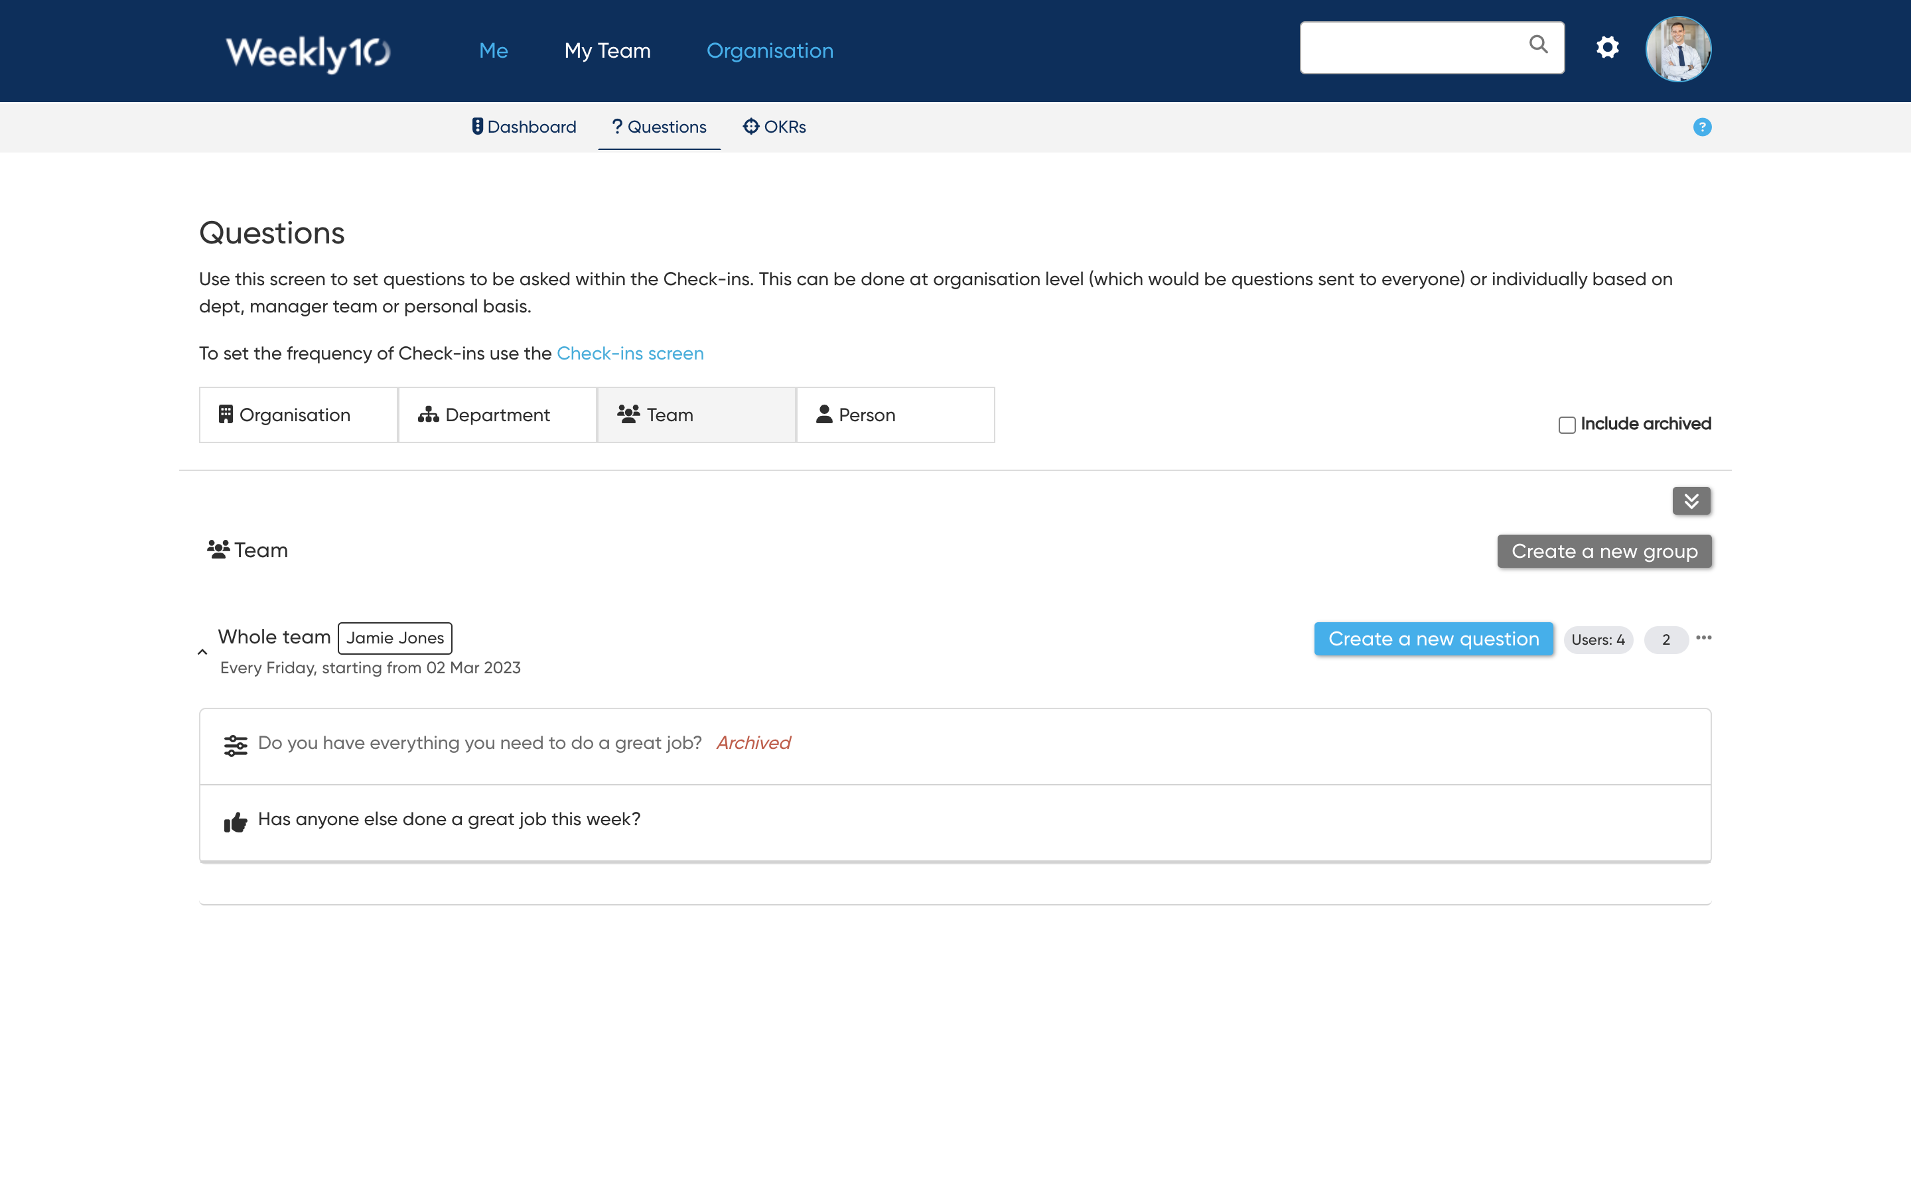Click the Organisation tab icon
1911x1194 pixels.
click(226, 414)
